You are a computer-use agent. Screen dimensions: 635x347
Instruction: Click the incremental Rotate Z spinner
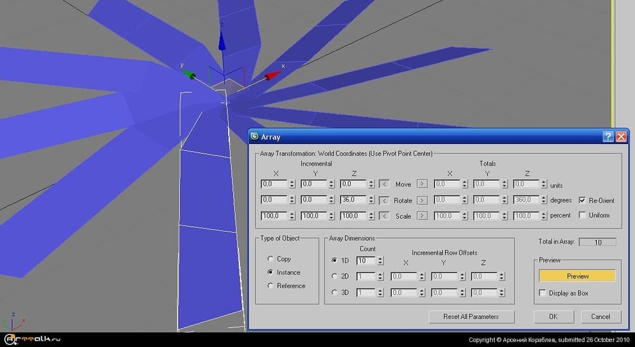[x=371, y=200]
